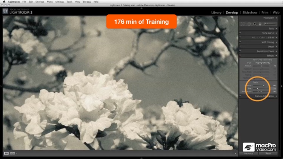Toggle Split Toning panel switch
This screenshot has width=283, height=159.
(240, 42)
